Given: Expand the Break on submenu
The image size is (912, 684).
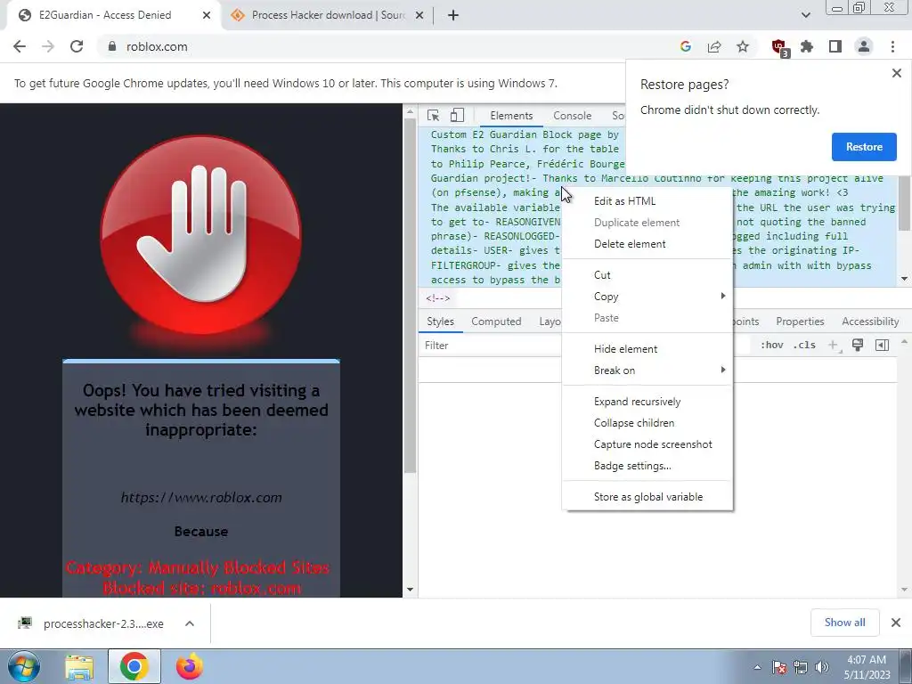Looking at the screenshot, I should tap(647, 370).
